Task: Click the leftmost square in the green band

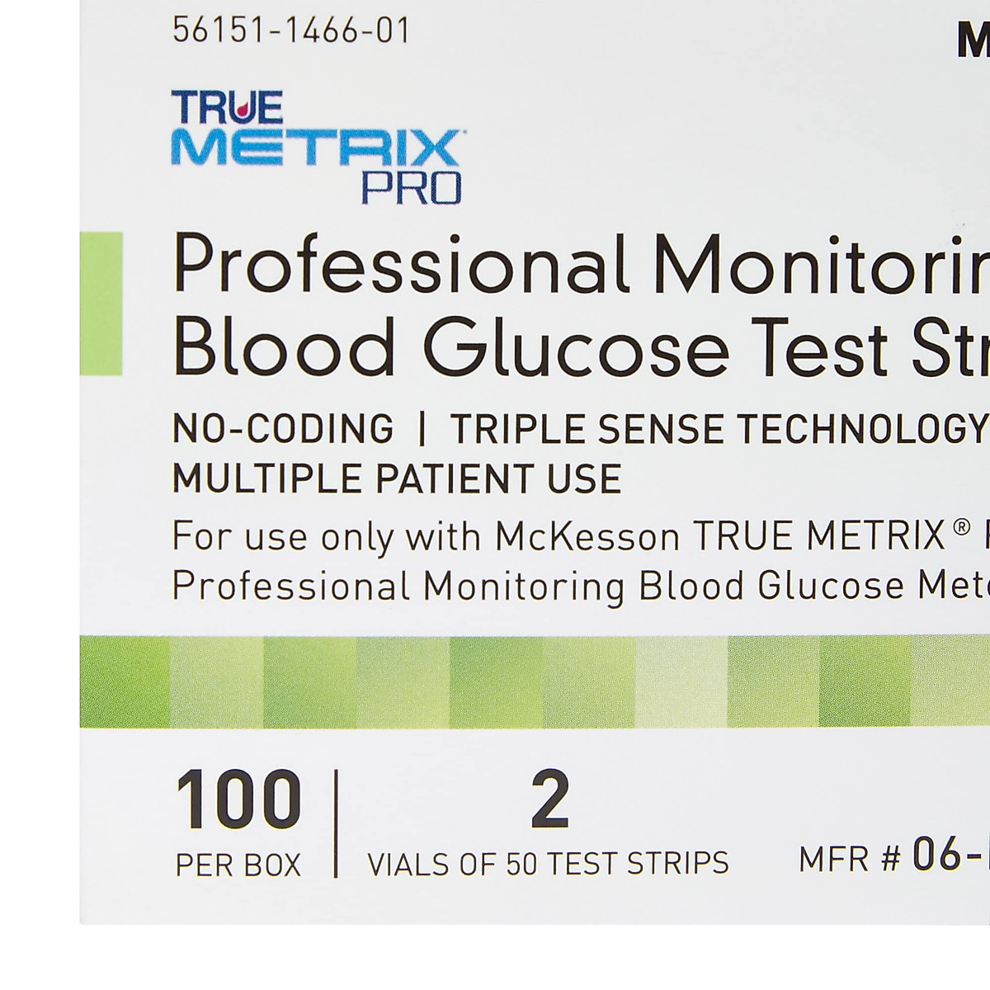Action: click(x=125, y=681)
